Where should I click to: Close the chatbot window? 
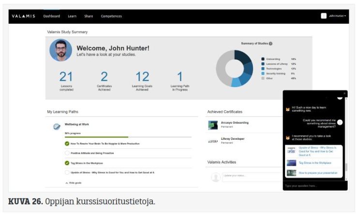tap(344, 93)
